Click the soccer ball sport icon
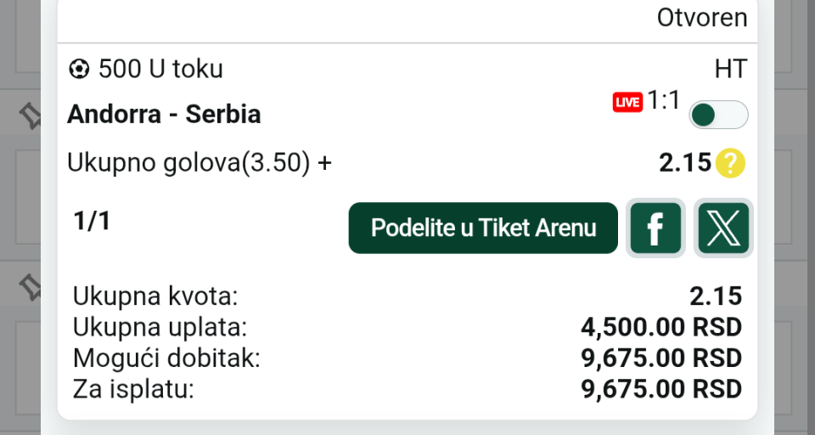The width and height of the screenshot is (815, 435). click(79, 69)
